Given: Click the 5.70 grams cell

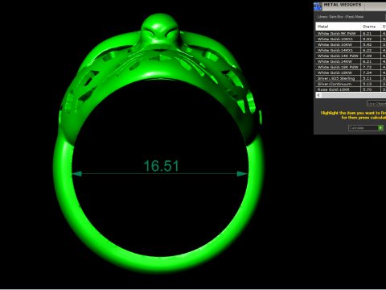Looking at the screenshot, I should [x=371, y=89].
